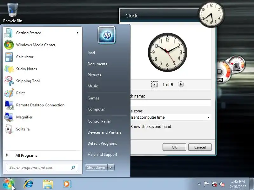254x190 pixels.
Task: Click the HP user account picture
Action: tap(107, 35)
